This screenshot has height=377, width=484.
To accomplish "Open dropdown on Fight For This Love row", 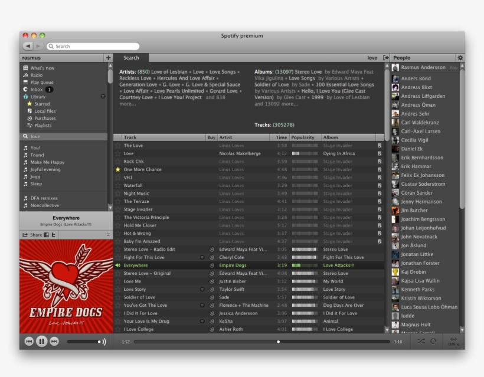I will click(202, 257).
